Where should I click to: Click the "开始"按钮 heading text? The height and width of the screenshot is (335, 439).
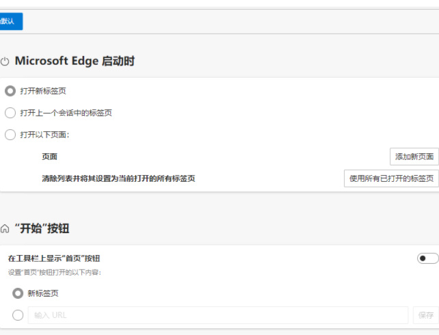(42, 228)
